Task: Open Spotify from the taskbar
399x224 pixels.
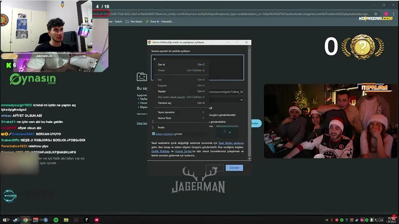Action: click(56, 220)
